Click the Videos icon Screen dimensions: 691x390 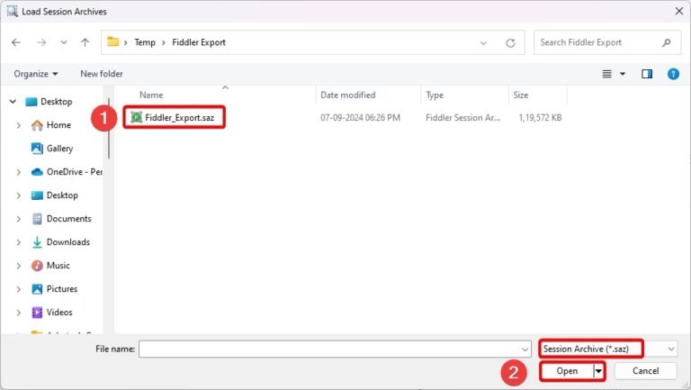tap(37, 313)
